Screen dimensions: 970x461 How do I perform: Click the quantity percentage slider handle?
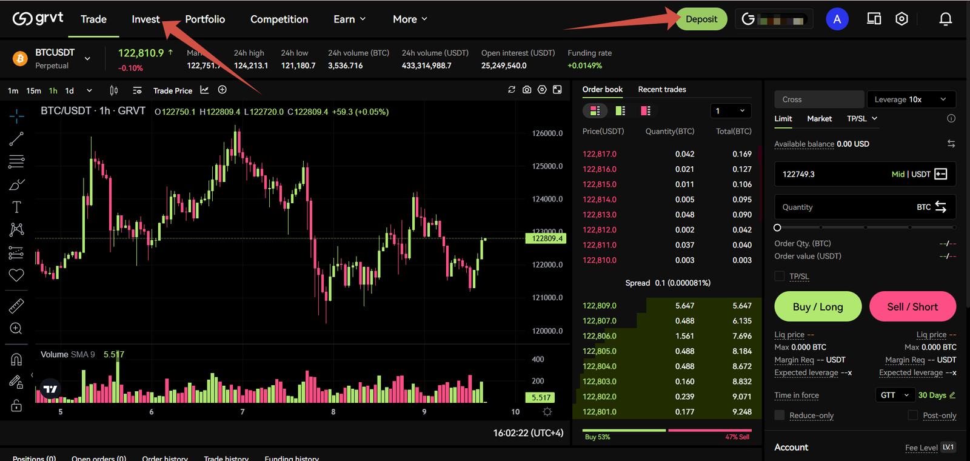point(777,227)
